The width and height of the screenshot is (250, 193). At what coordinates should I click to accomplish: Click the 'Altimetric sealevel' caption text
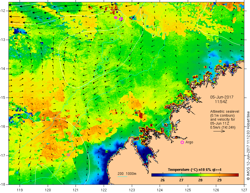tap(225, 112)
